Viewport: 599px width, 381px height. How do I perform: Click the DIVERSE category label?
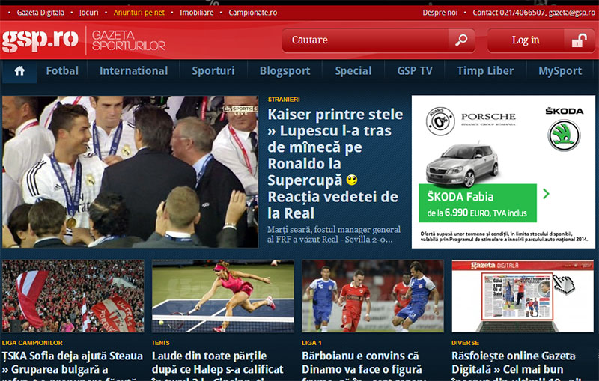[465, 343]
